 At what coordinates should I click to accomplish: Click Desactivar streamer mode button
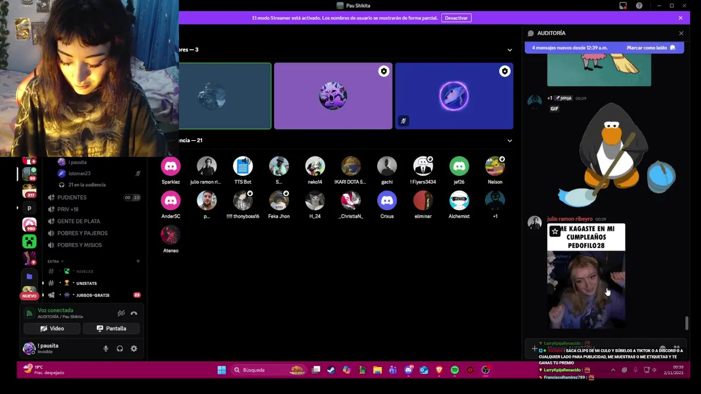tap(456, 18)
